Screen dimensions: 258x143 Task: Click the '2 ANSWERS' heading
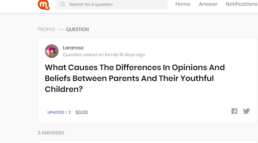click(x=51, y=133)
